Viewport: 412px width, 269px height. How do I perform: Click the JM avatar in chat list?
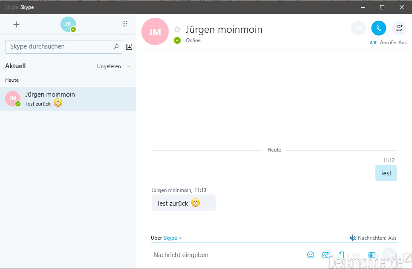tap(13, 99)
